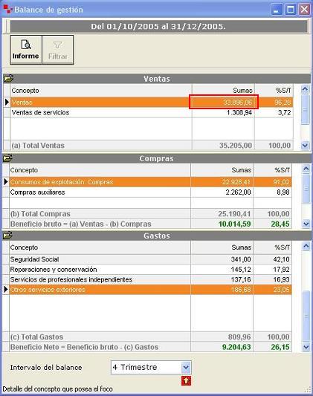Select Servicios de profesionales independientes row
Screen dimensions: 313x396
coord(151,279)
